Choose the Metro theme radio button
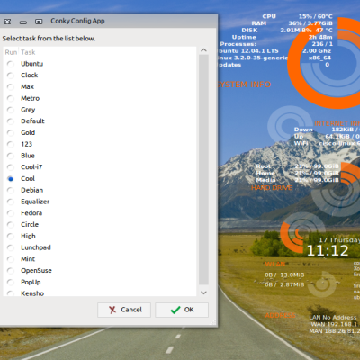Viewport: 360px width, 360px height. (x=11, y=98)
